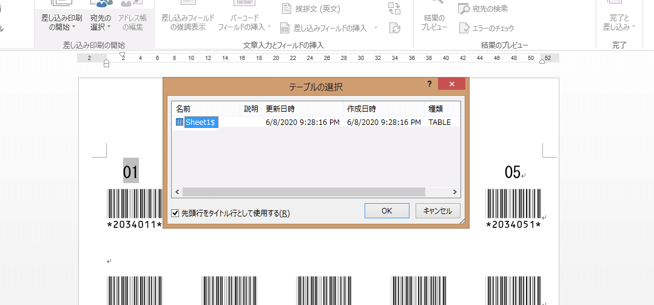Click the first line indent marker on ruler
The height and width of the screenshot is (305, 654).
122,55
